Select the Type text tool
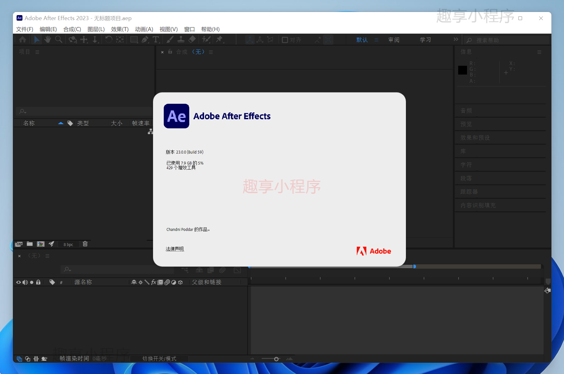Viewport: 564px width, 374px height. [156, 40]
